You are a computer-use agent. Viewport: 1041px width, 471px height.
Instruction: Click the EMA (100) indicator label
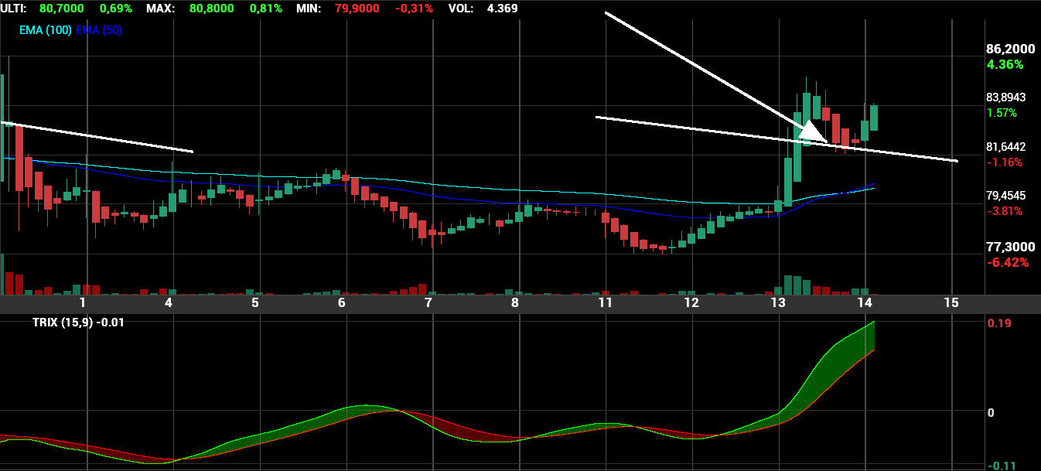[x=46, y=30]
